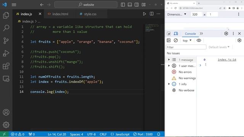Image resolution: width=244 pixels, height=137 pixels.
Task: Click Ln 14, Col 20 status
Action: click(57, 134)
